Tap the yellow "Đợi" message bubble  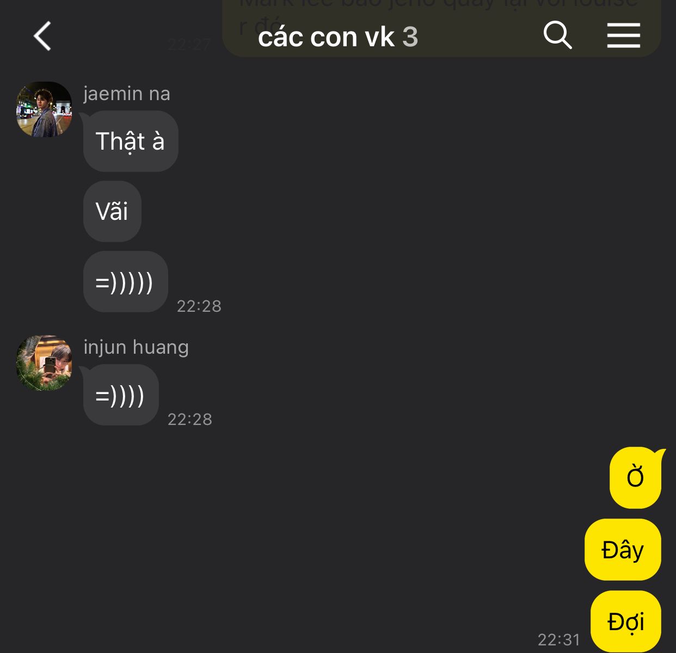coord(626,621)
